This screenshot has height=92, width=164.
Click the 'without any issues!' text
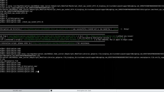click(125, 36)
